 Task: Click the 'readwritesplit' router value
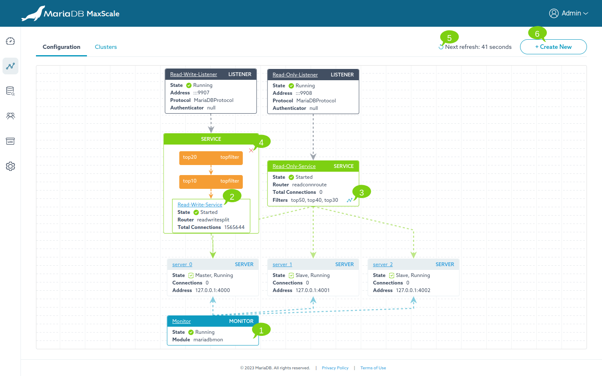213,220
